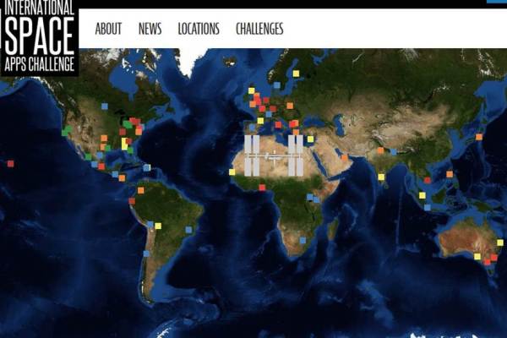Open the yellow marker on West Africa's Atlantic coast

(x=232, y=172)
